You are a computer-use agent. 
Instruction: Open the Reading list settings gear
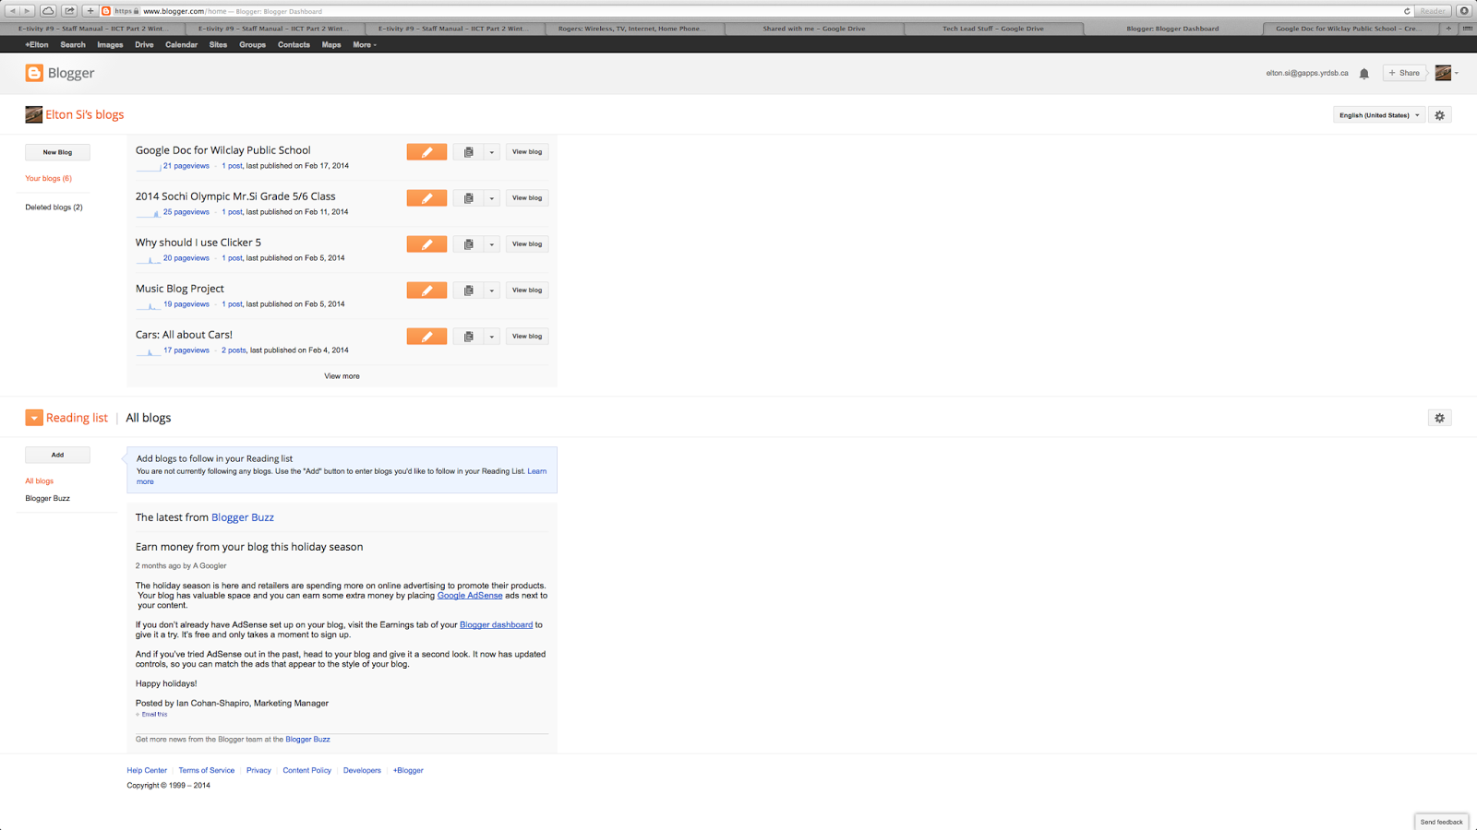(x=1439, y=418)
